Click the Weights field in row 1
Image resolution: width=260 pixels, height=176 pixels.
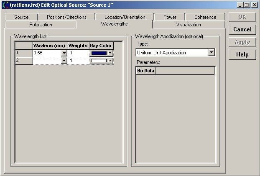pos(78,53)
